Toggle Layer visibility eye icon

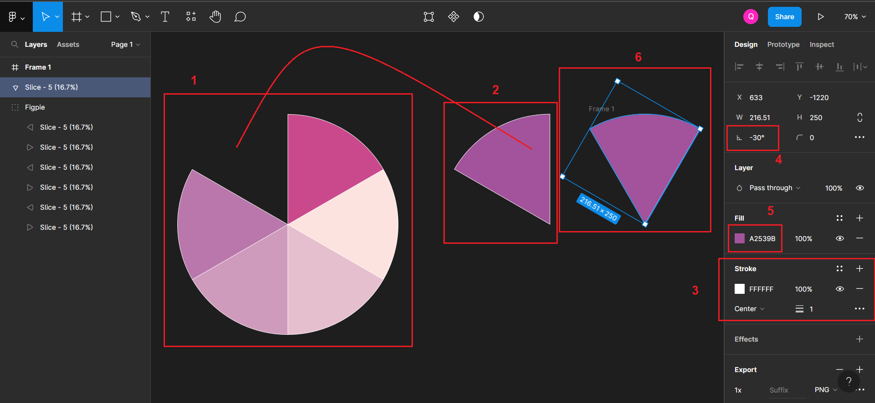point(860,188)
